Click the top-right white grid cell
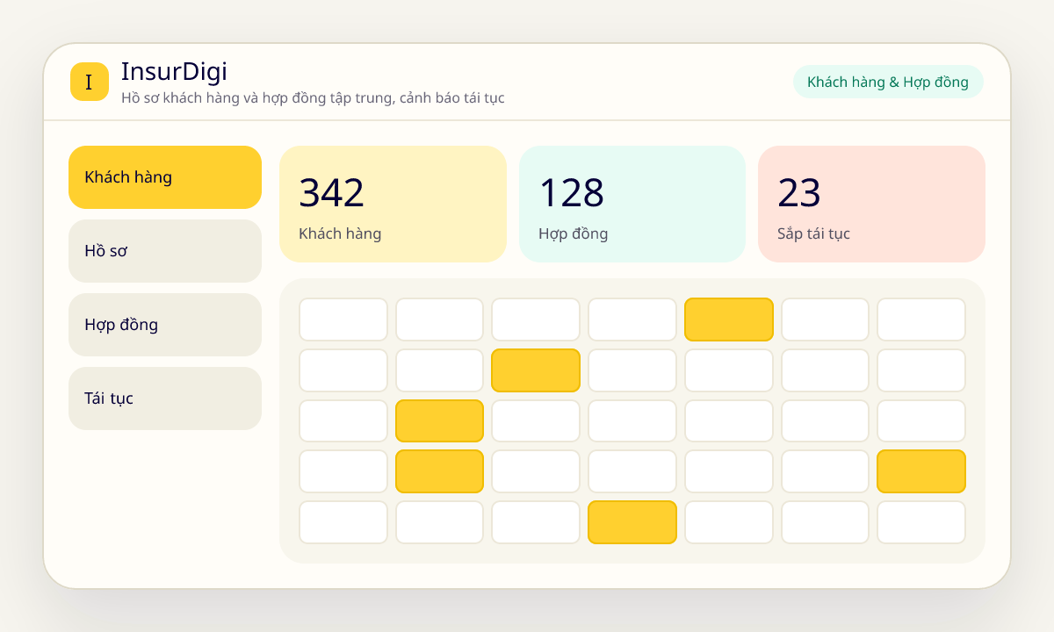The width and height of the screenshot is (1054, 632). (921, 320)
